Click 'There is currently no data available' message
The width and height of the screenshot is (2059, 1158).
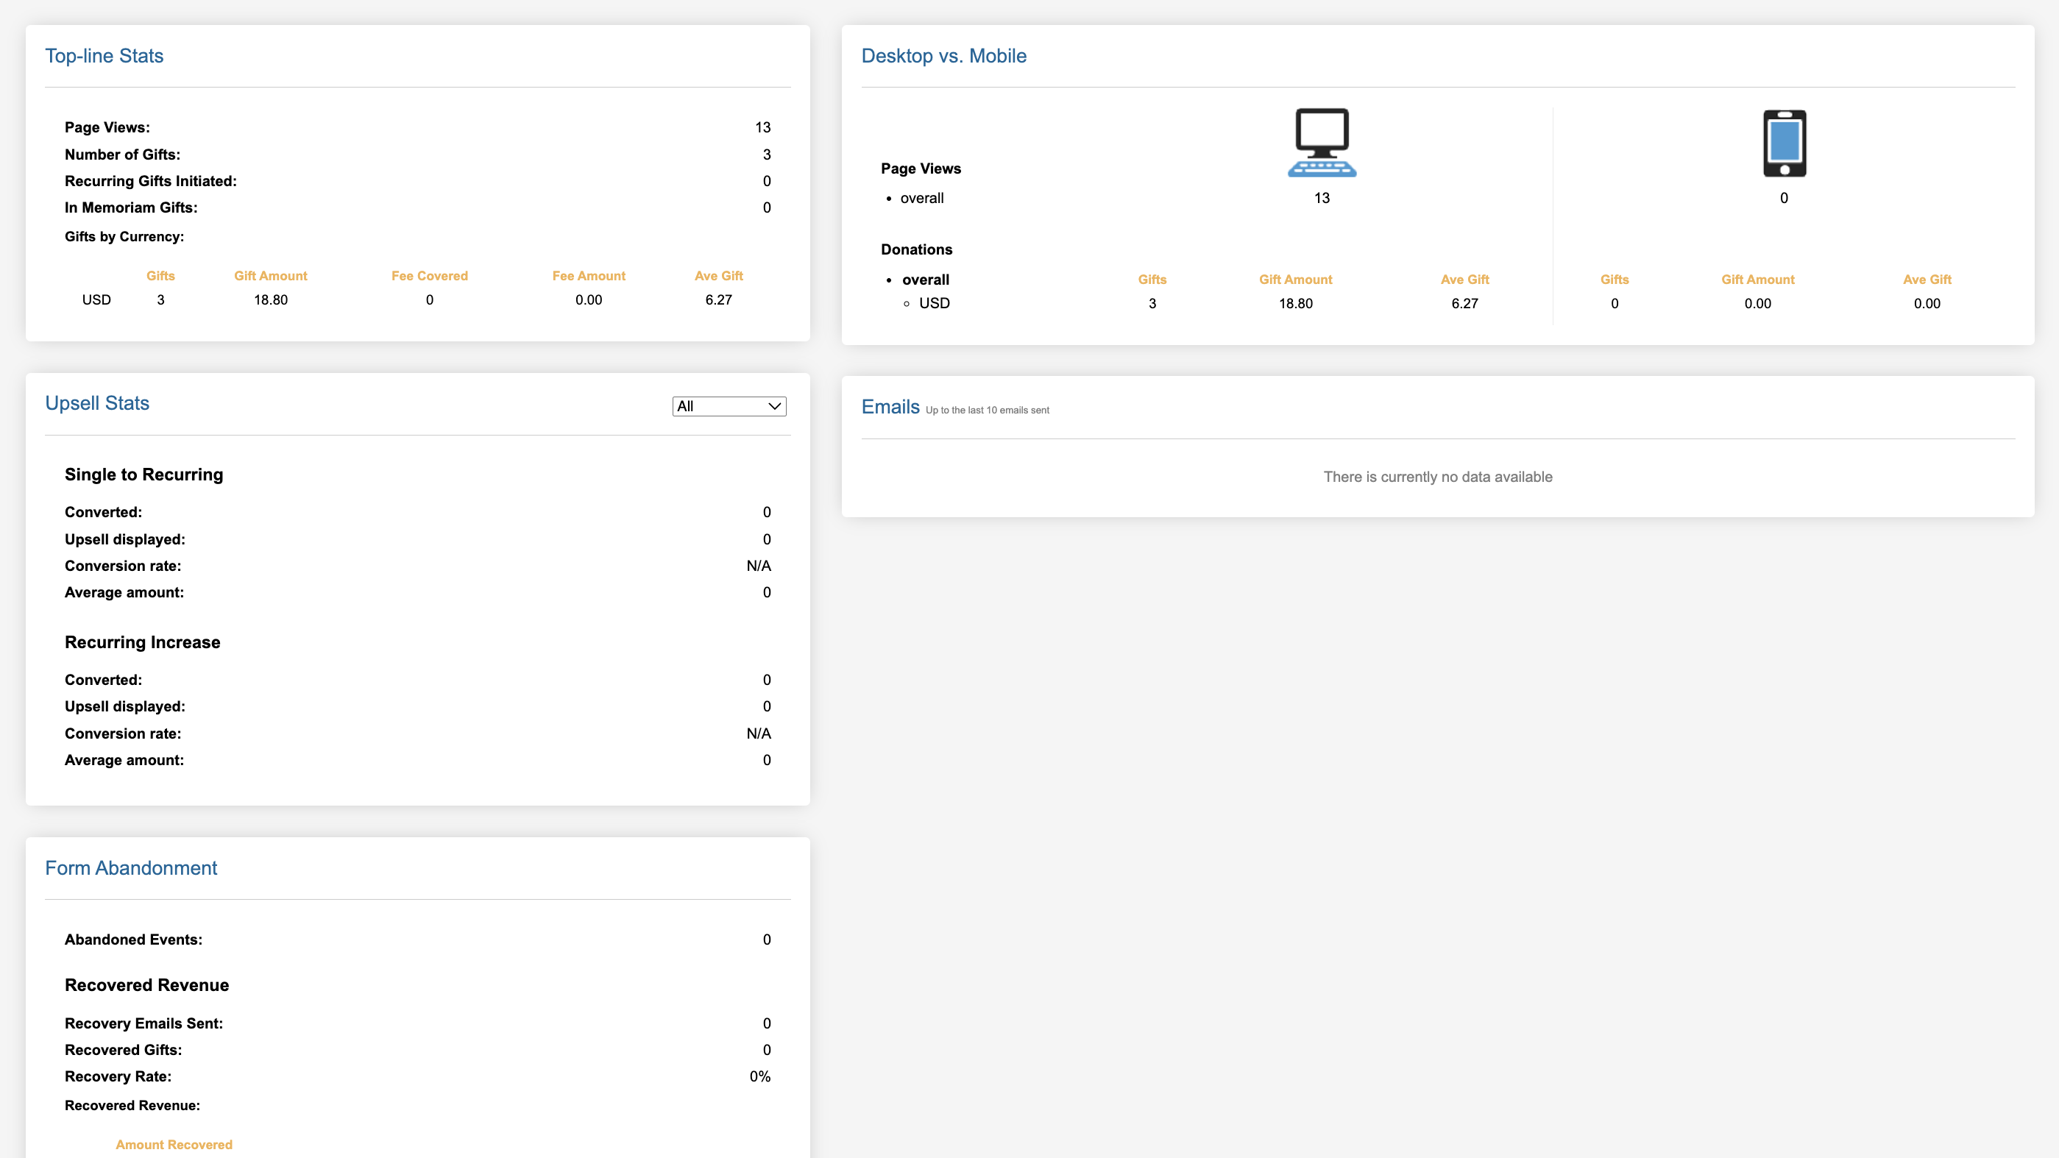point(1438,476)
